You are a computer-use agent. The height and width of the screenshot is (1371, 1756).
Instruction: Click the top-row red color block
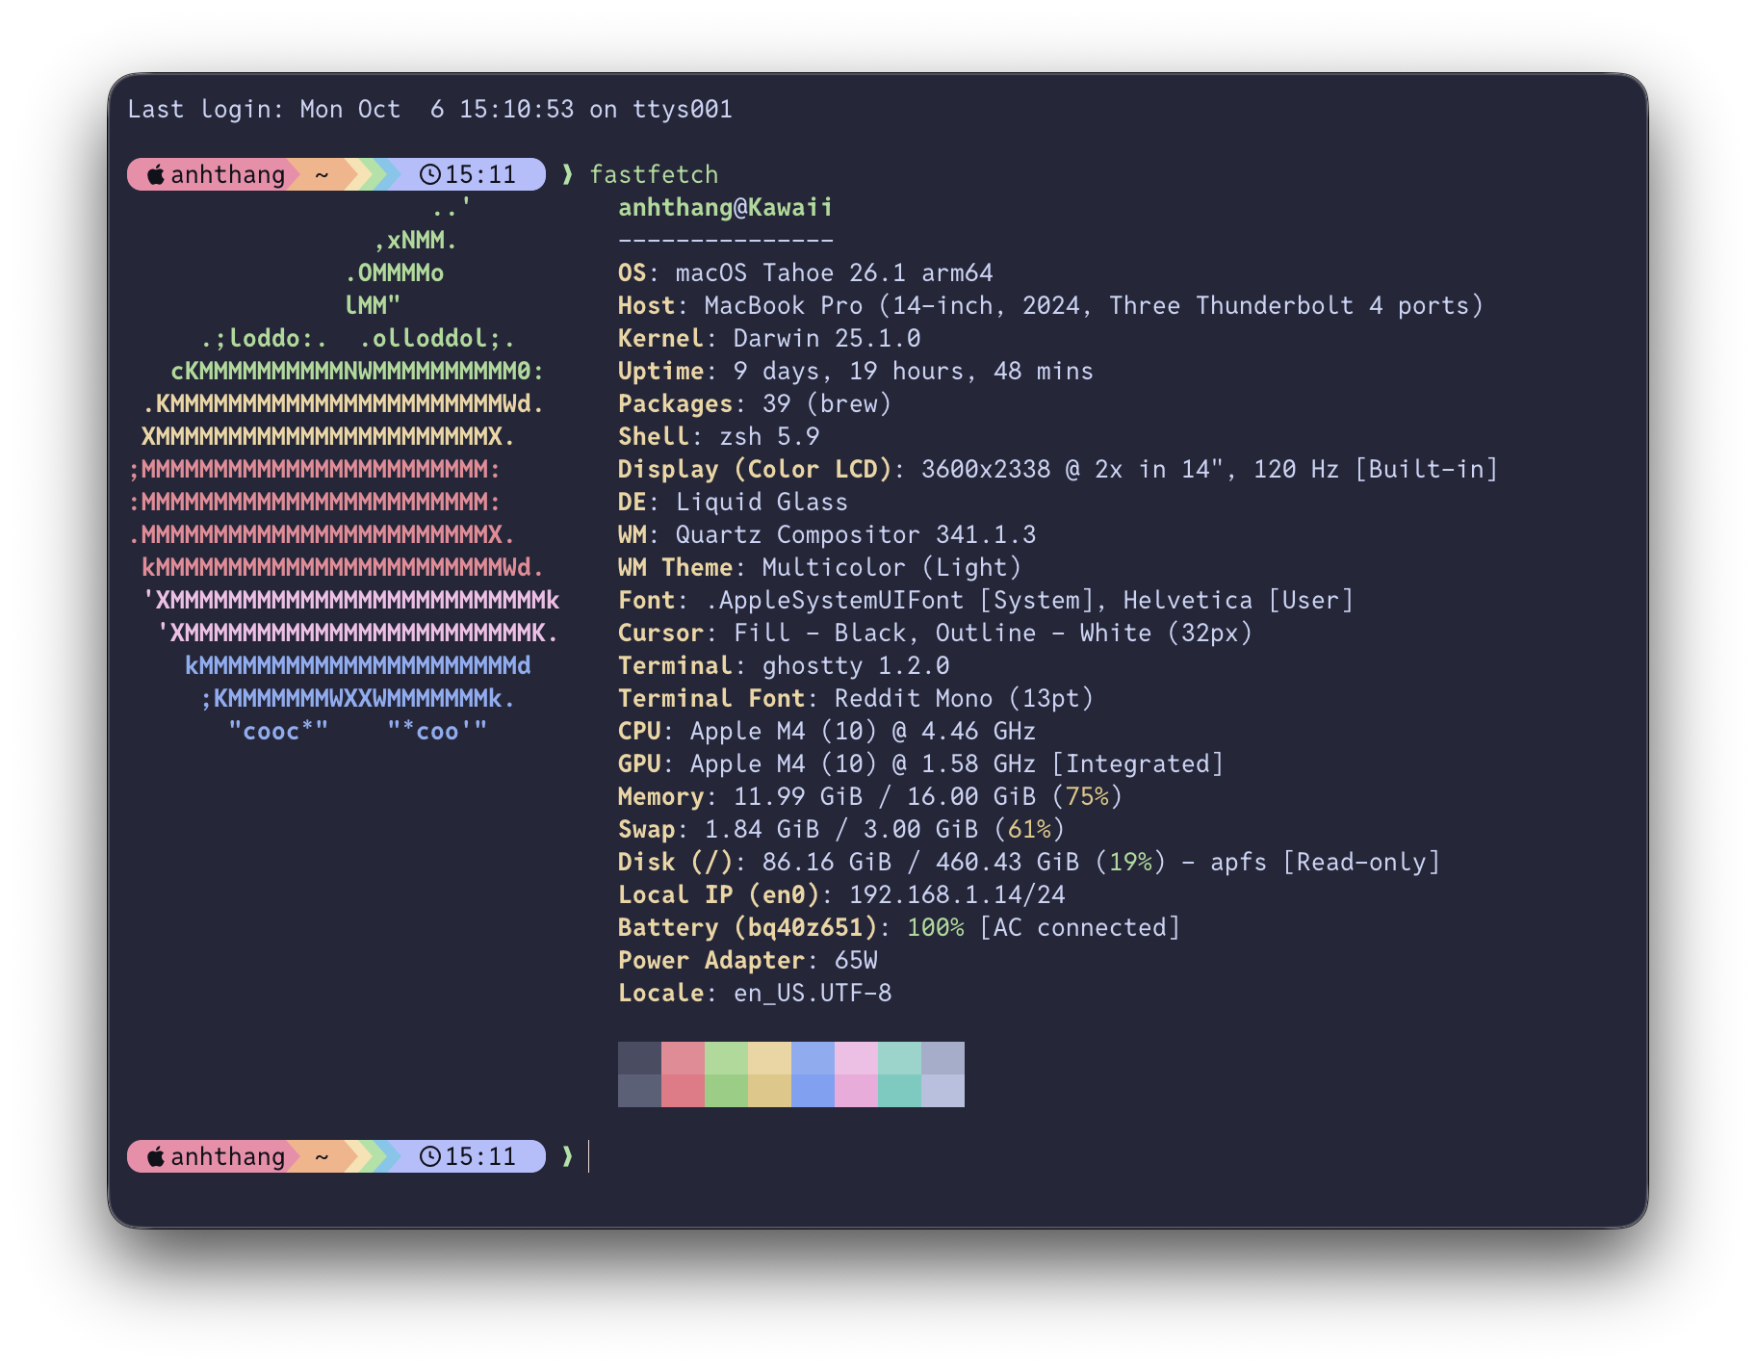683,1058
